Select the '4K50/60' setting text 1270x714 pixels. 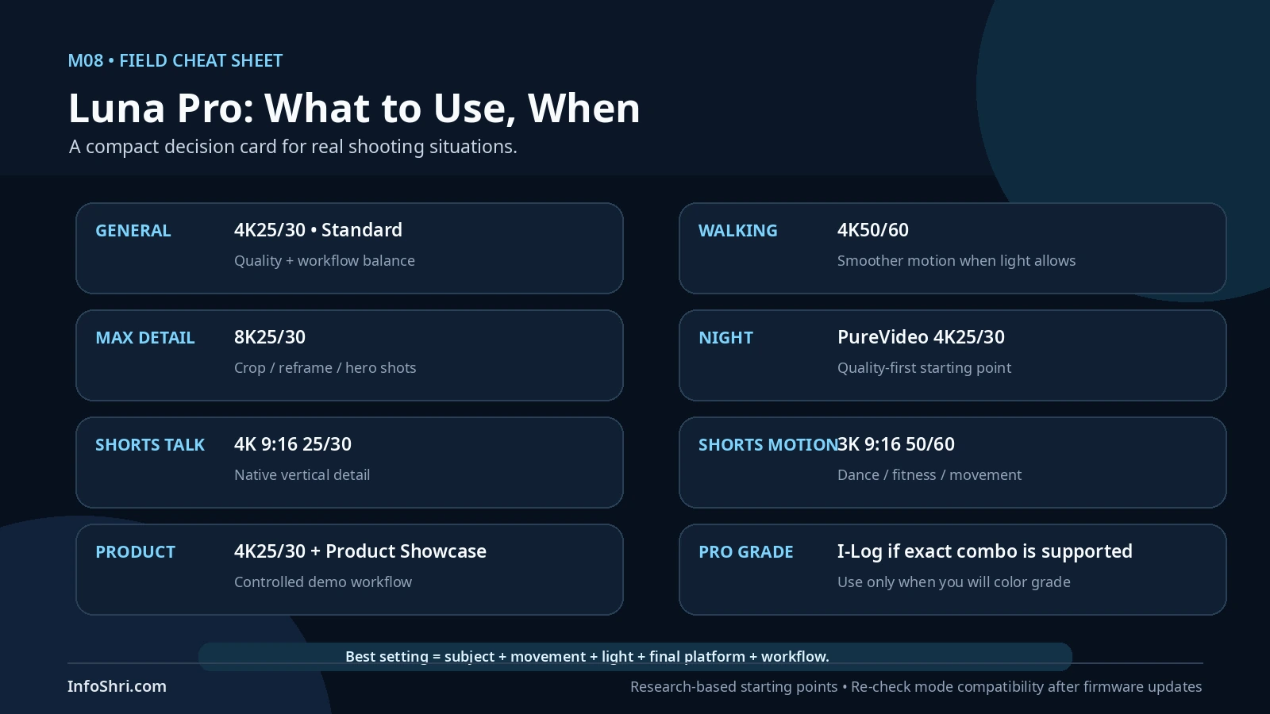pos(873,230)
